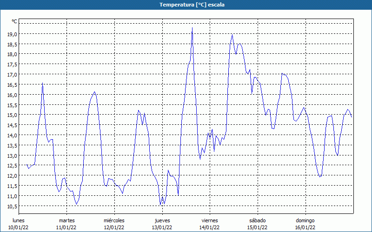
Task: Click the 'sábado' day label
Action: [x=258, y=220]
